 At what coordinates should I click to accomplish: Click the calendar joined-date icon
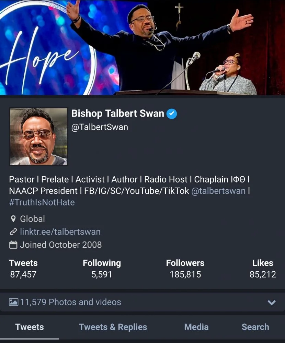pyautogui.click(x=13, y=245)
